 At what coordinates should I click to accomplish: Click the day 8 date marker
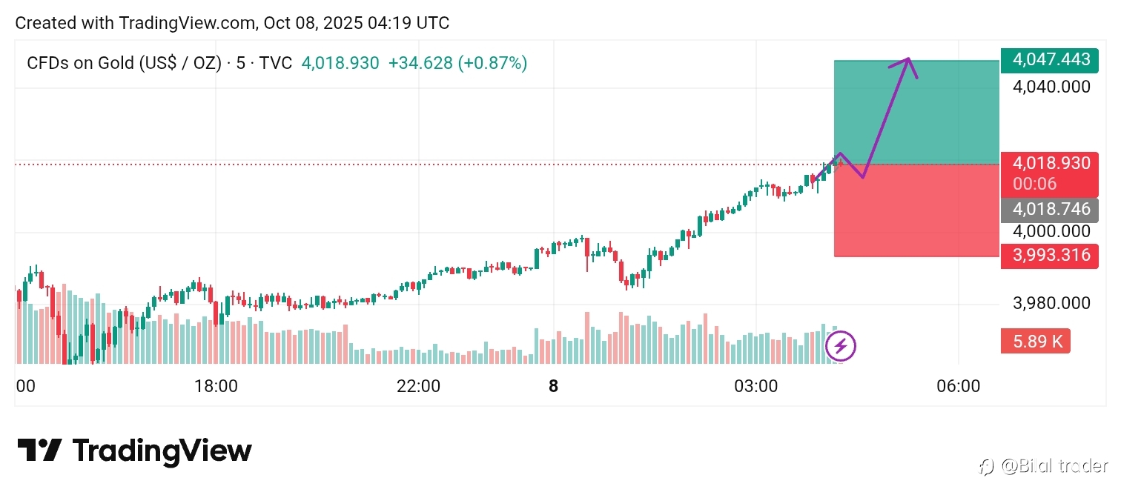(x=553, y=386)
